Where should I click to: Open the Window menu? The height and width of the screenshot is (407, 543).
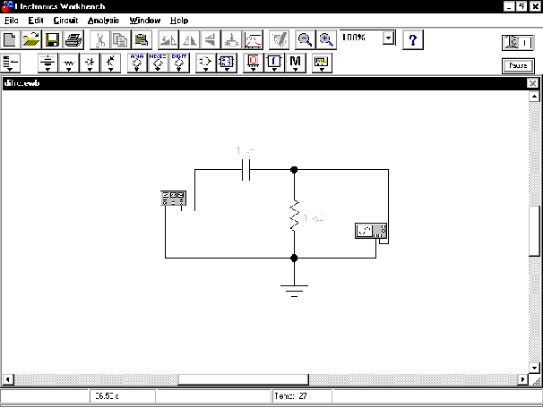[145, 21]
